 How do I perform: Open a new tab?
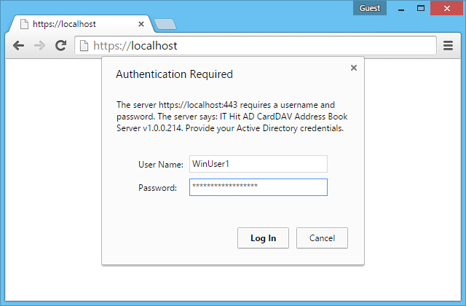[x=165, y=24]
